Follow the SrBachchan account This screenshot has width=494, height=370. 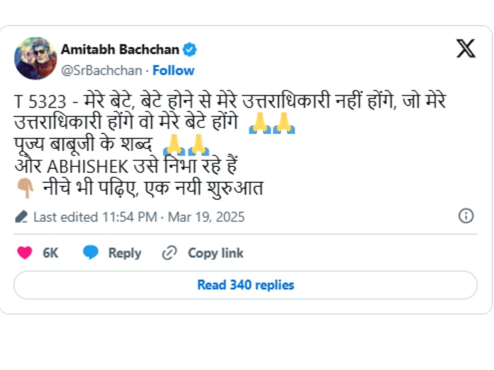(x=173, y=71)
